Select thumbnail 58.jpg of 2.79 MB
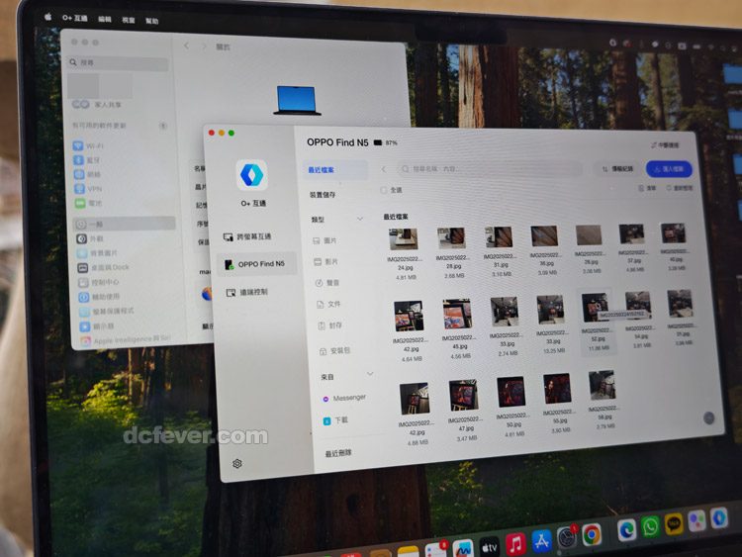The image size is (742, 557). (x=602, y=385)
